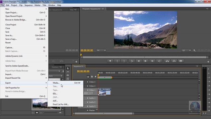Open the Window menu
This screenshot has width=211, height=119.
coord(51,5)
